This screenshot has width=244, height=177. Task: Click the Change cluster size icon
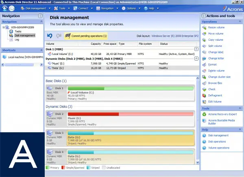[204, 77]
